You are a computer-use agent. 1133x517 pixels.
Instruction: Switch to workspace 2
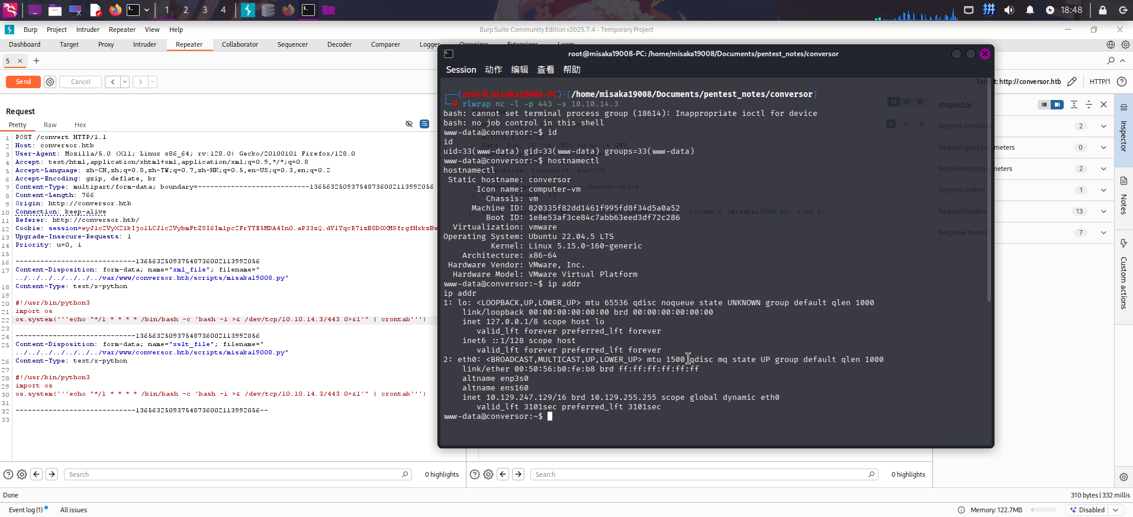(186, 10)
